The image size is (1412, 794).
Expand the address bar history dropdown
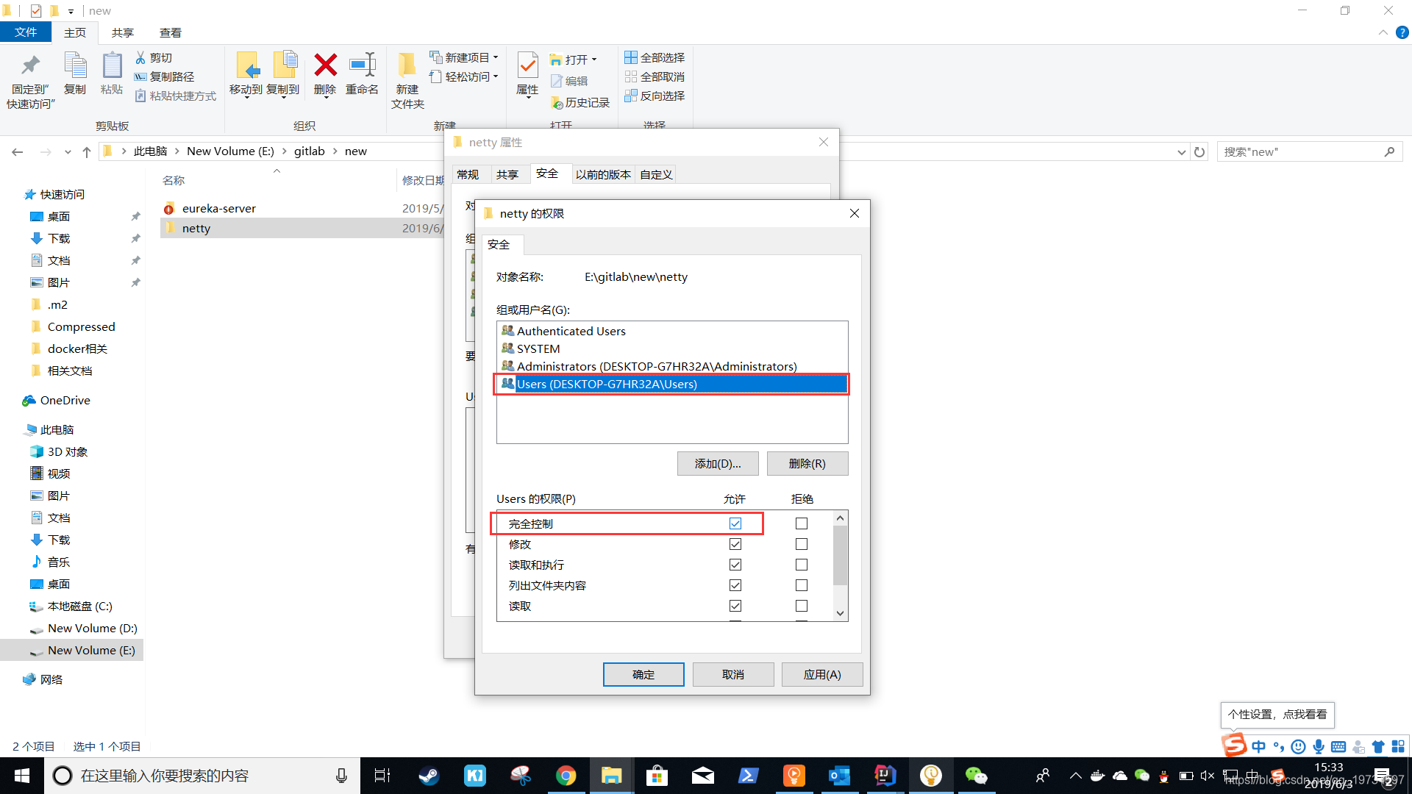1182,152
